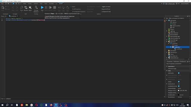The height and width of the screenshot is (107, 191).
Task: Toggle the AutoButtonColor checkbox
Action: (179, 86)
